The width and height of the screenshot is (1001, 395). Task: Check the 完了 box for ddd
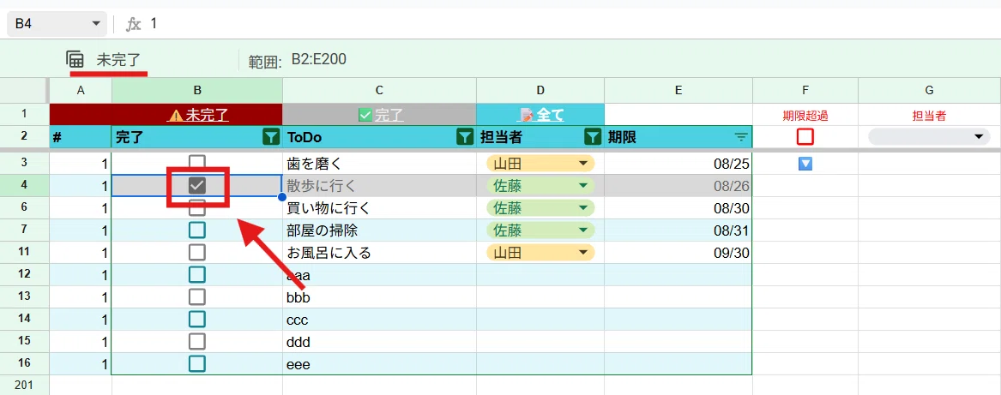point(197,342)
